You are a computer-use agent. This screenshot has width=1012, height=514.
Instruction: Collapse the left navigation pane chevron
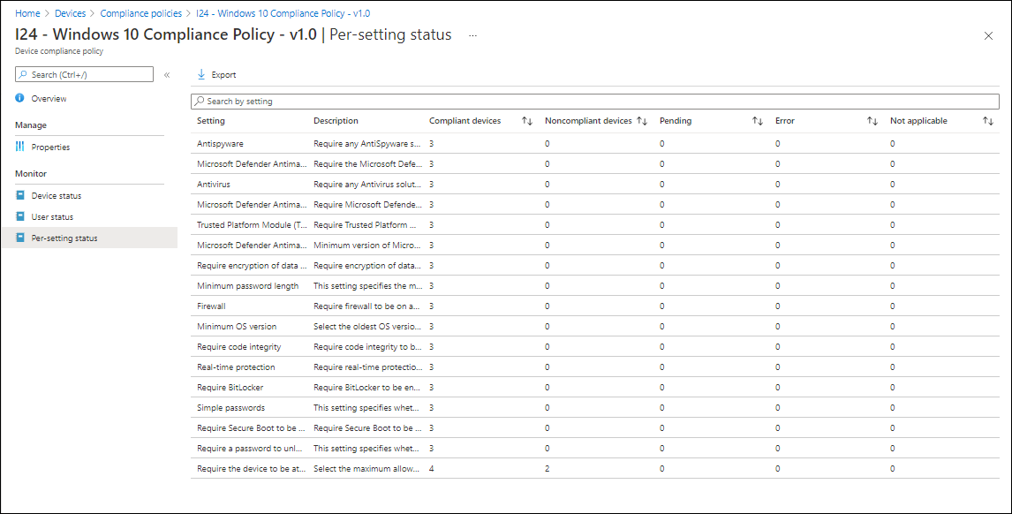167,75
